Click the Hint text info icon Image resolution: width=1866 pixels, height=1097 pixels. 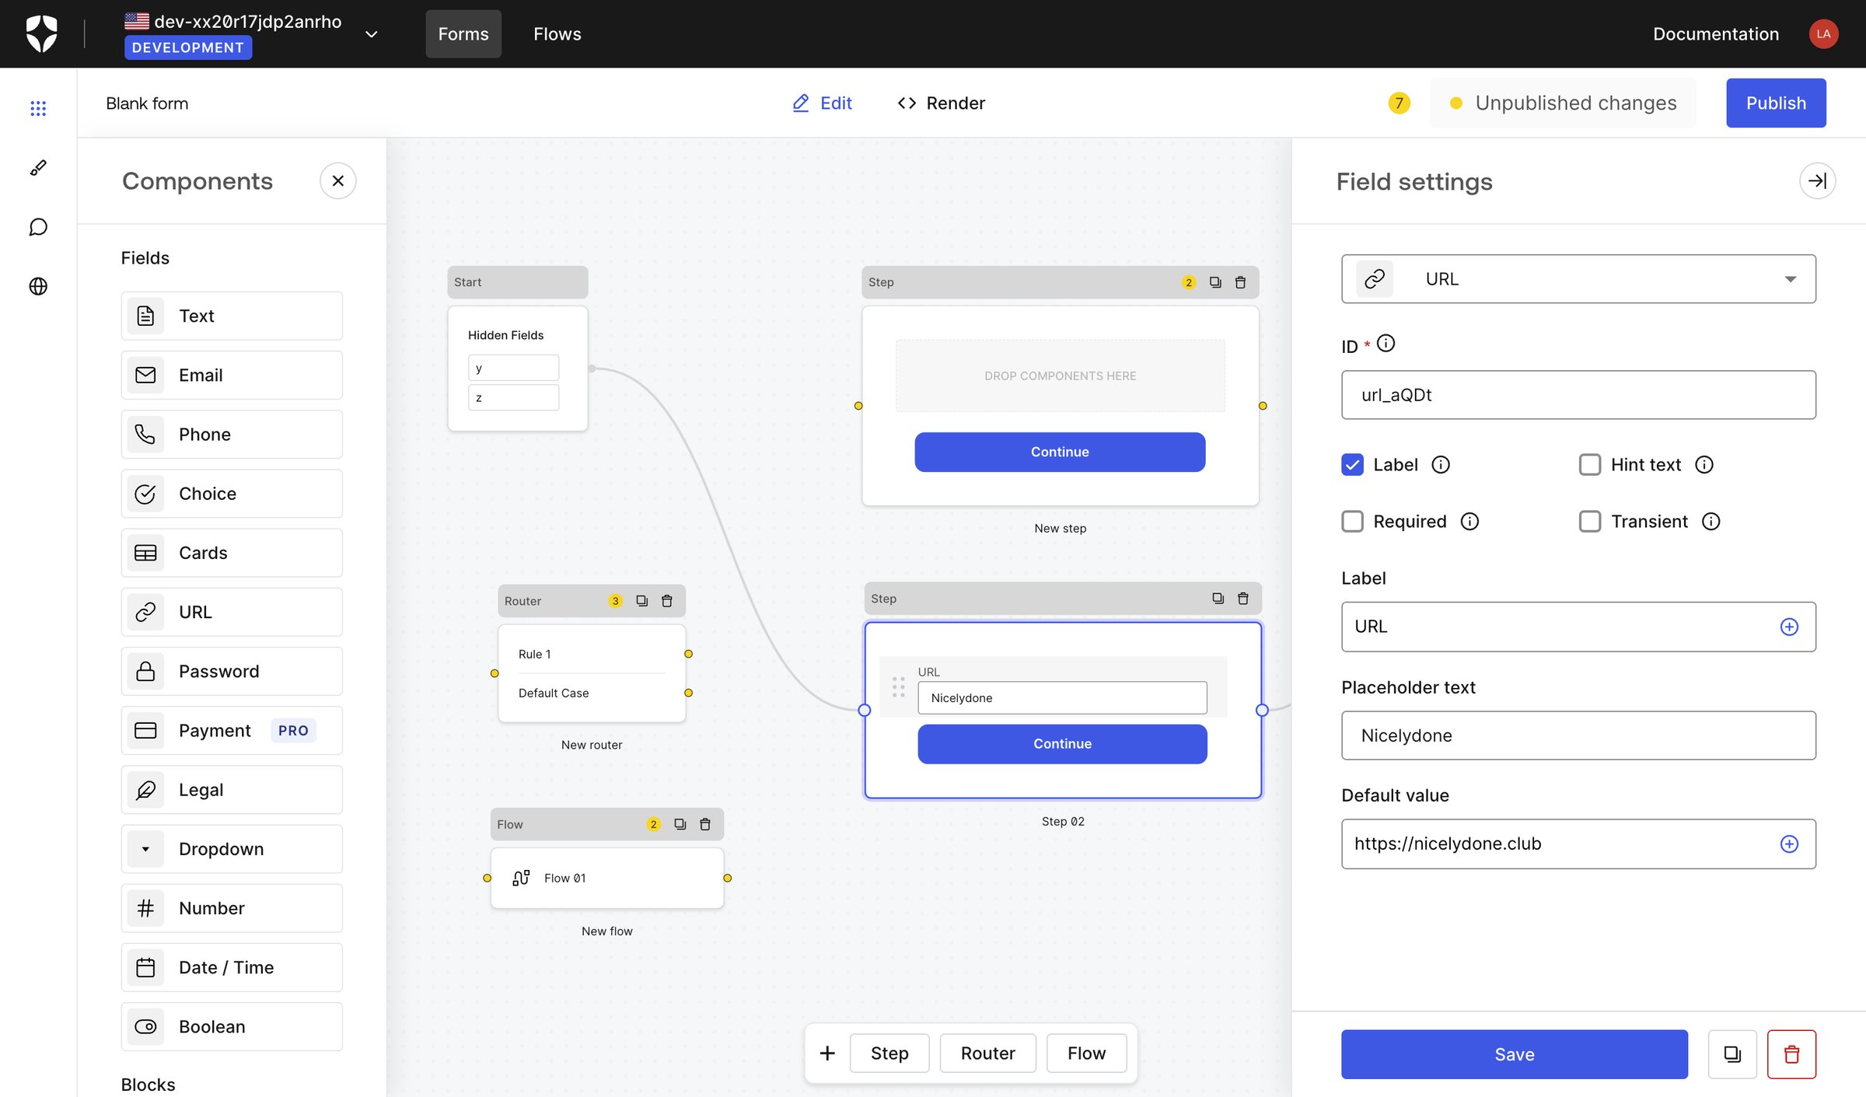coord(1704,464)
